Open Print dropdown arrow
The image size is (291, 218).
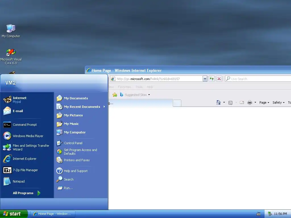tap(255, 102)
